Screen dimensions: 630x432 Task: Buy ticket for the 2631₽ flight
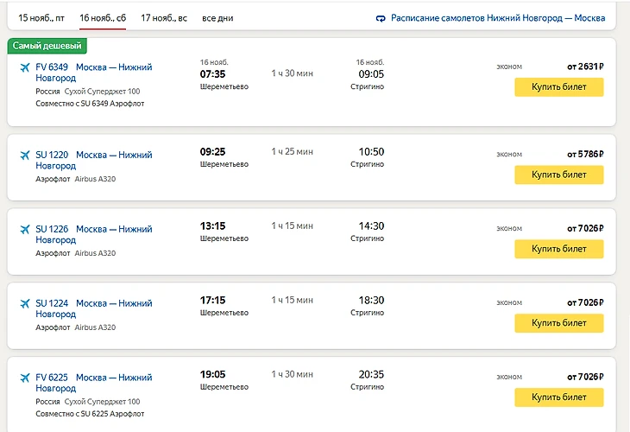pos(558,86)
